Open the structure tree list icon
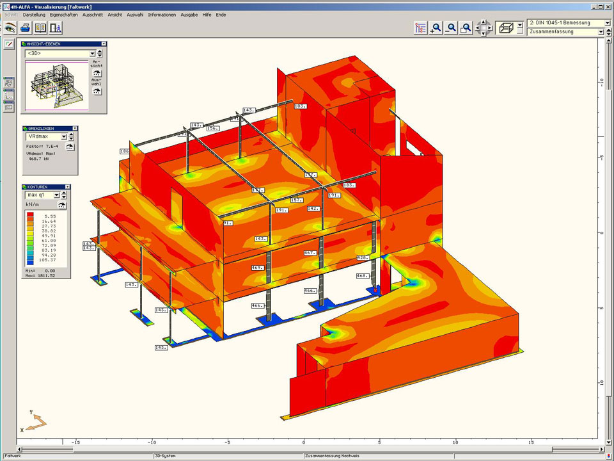This screenshot has width=614, height=461. tap(420, 28)
